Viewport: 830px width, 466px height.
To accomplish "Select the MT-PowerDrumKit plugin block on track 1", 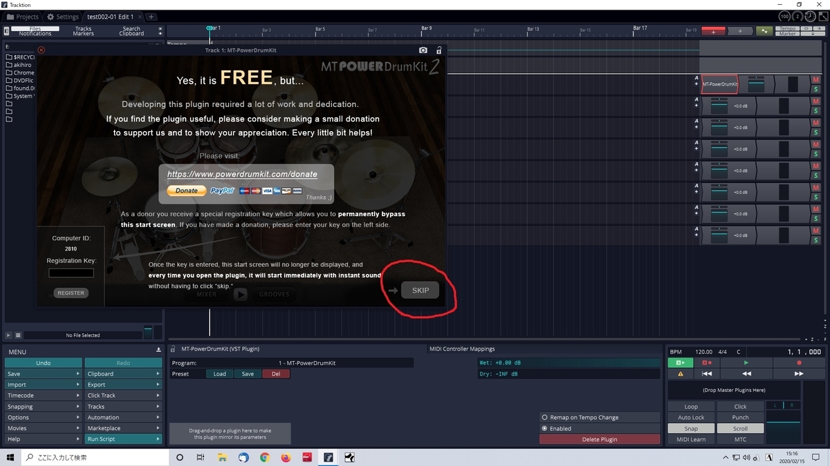I will tap(720, 84).
